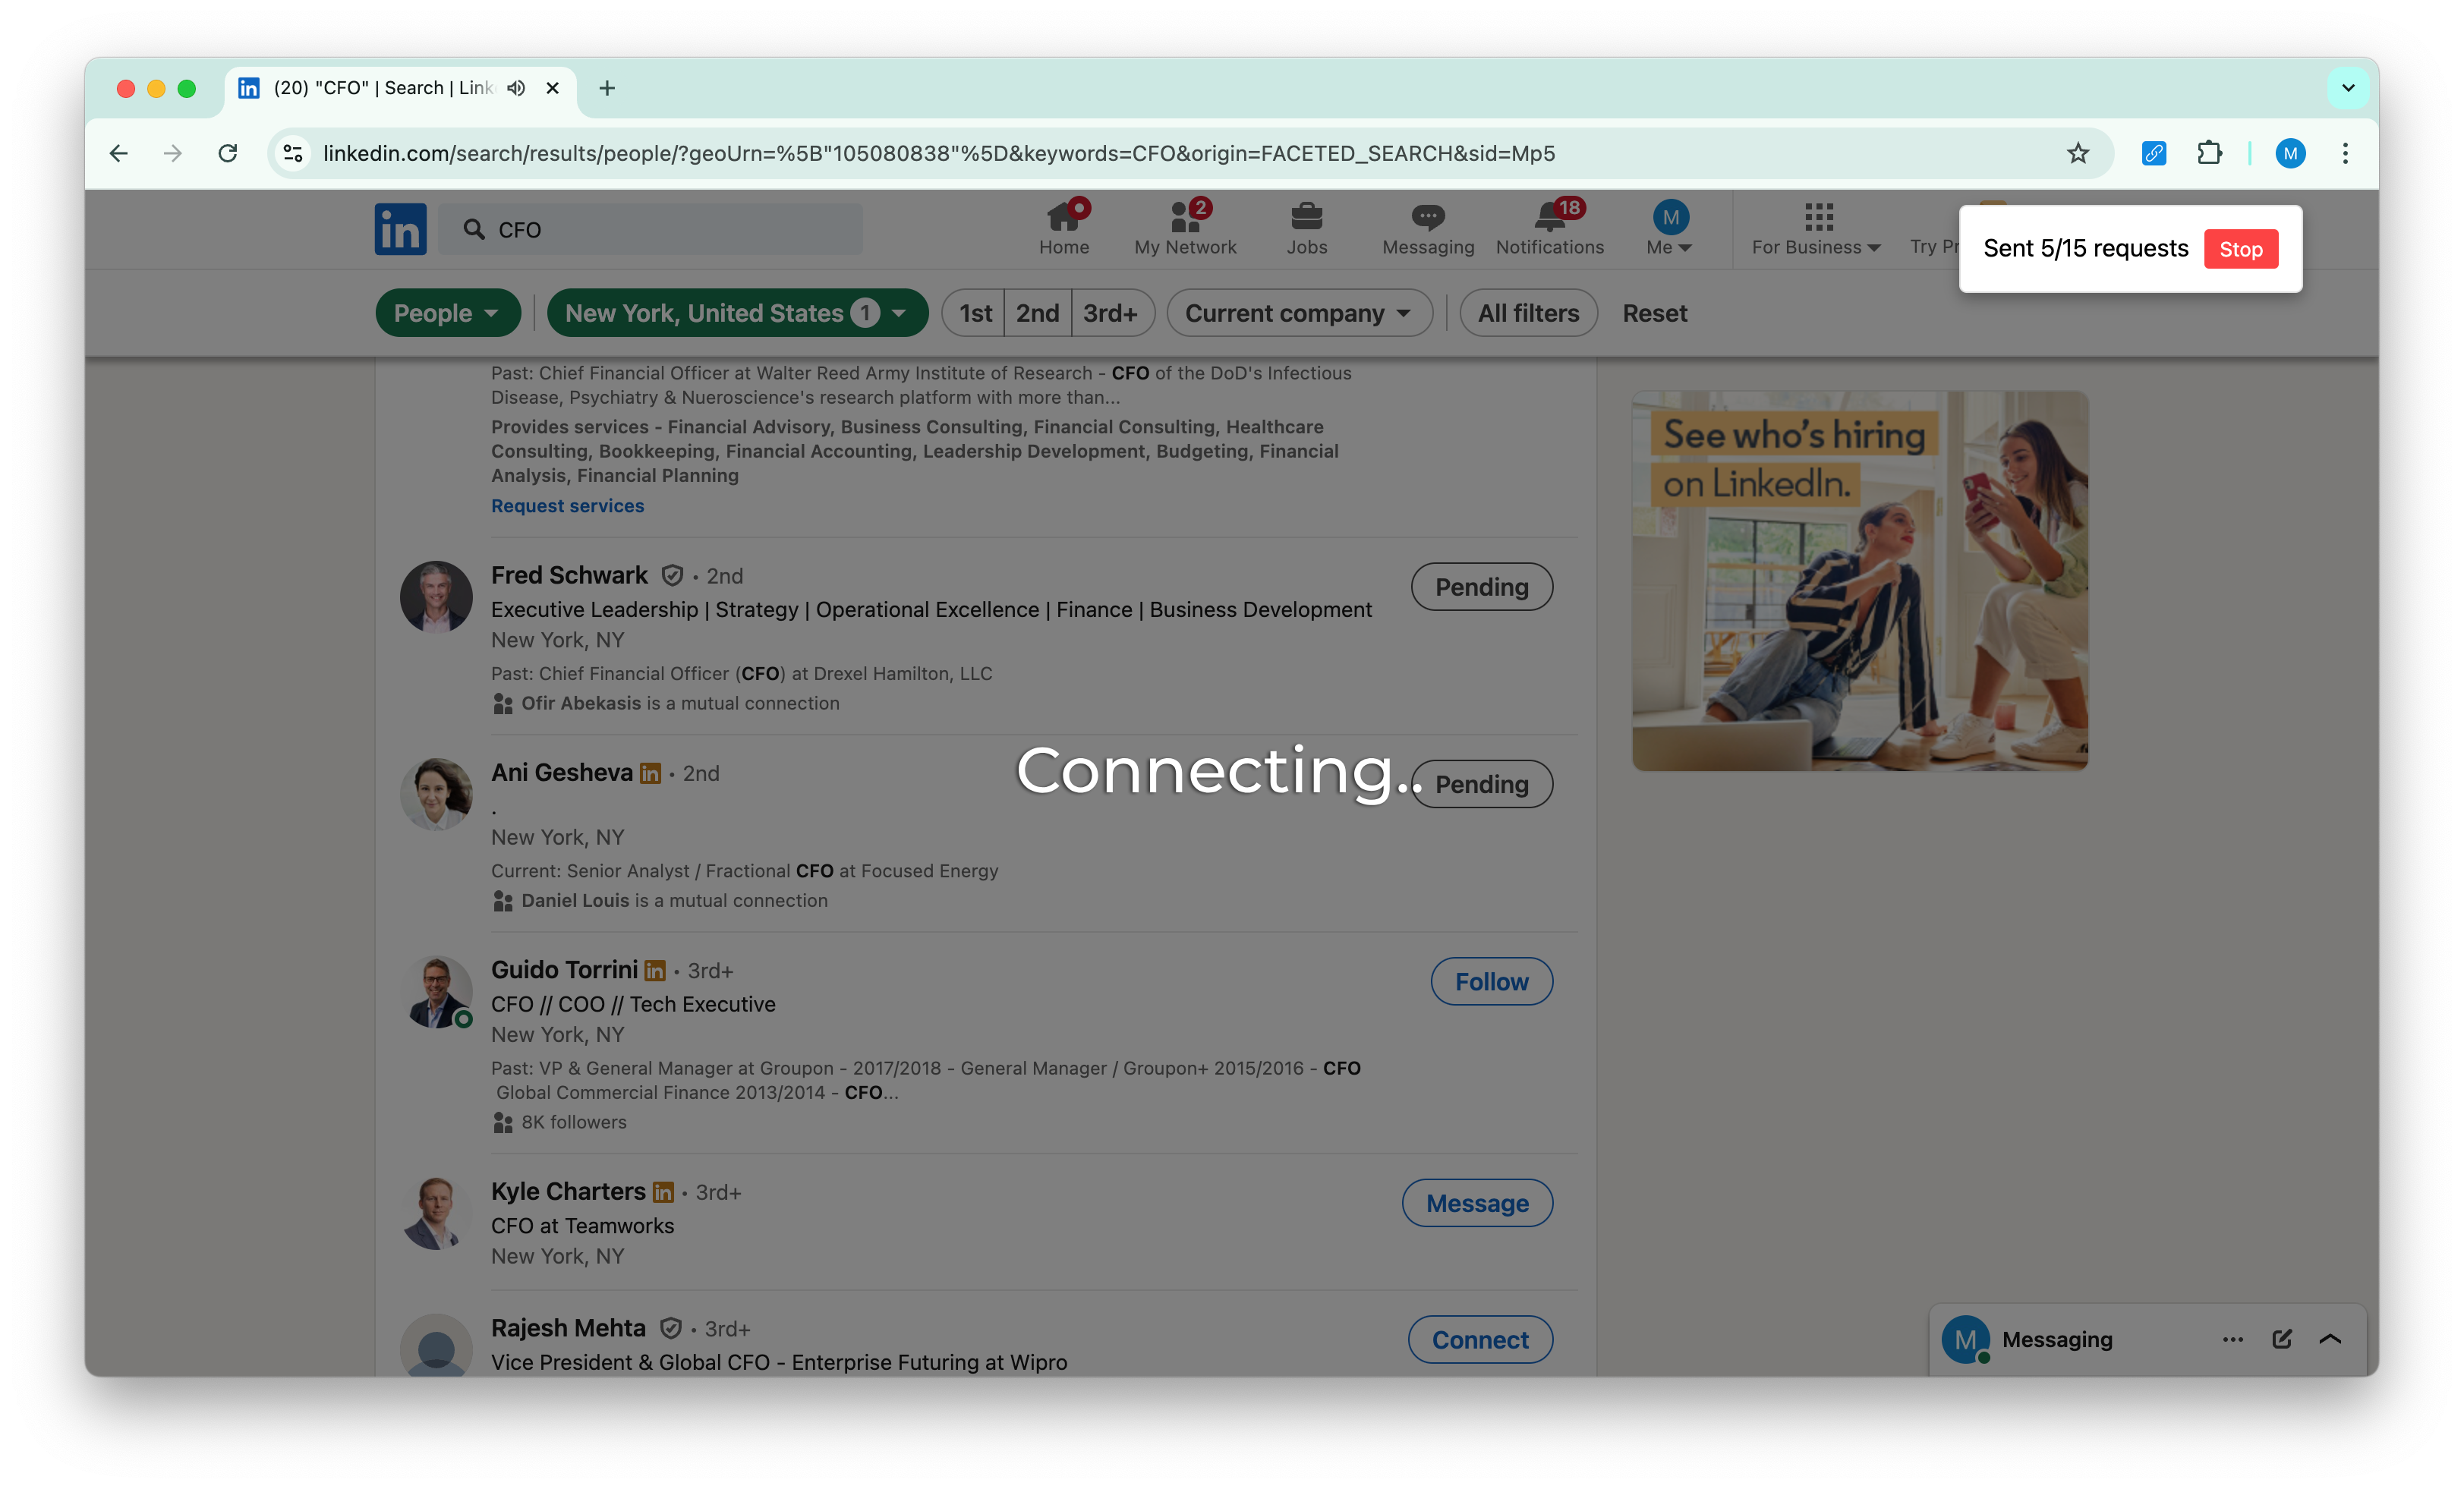Click Fred Schwark's Pending button
Screen dimensions: 2464x1489
(x=1481, y=587)
